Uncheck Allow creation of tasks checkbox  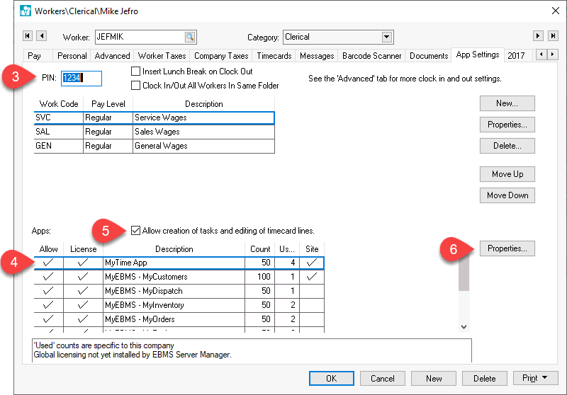pyautogui.click(x=136, y=230)
